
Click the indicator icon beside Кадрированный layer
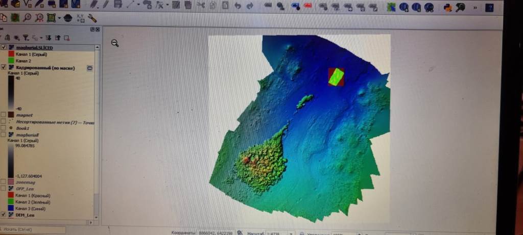click(89, 68)
